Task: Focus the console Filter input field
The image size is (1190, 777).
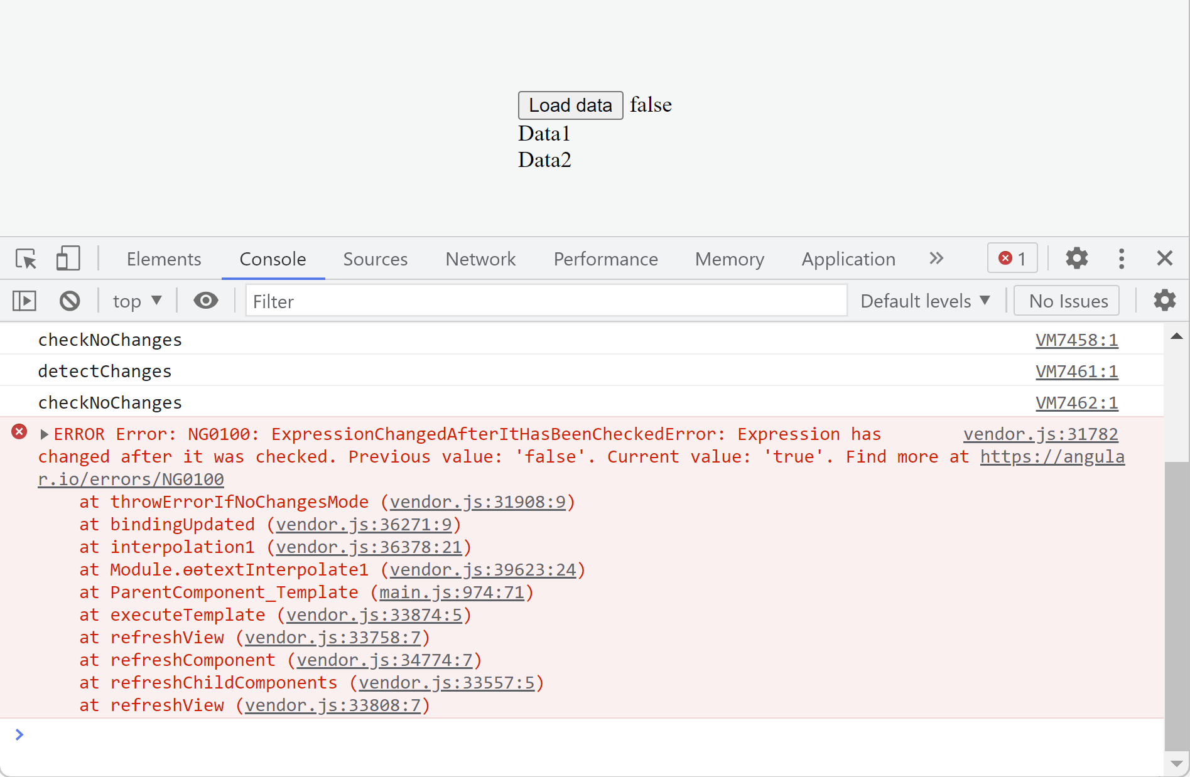Action: [x=546, y=301]
